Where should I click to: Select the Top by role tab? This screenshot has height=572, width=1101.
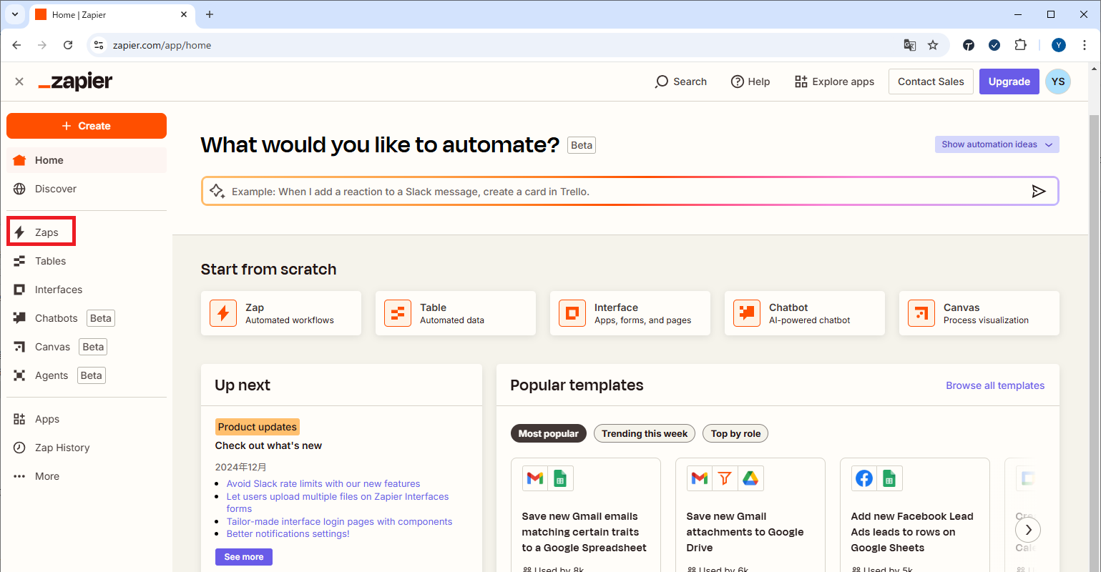[735, 433]
